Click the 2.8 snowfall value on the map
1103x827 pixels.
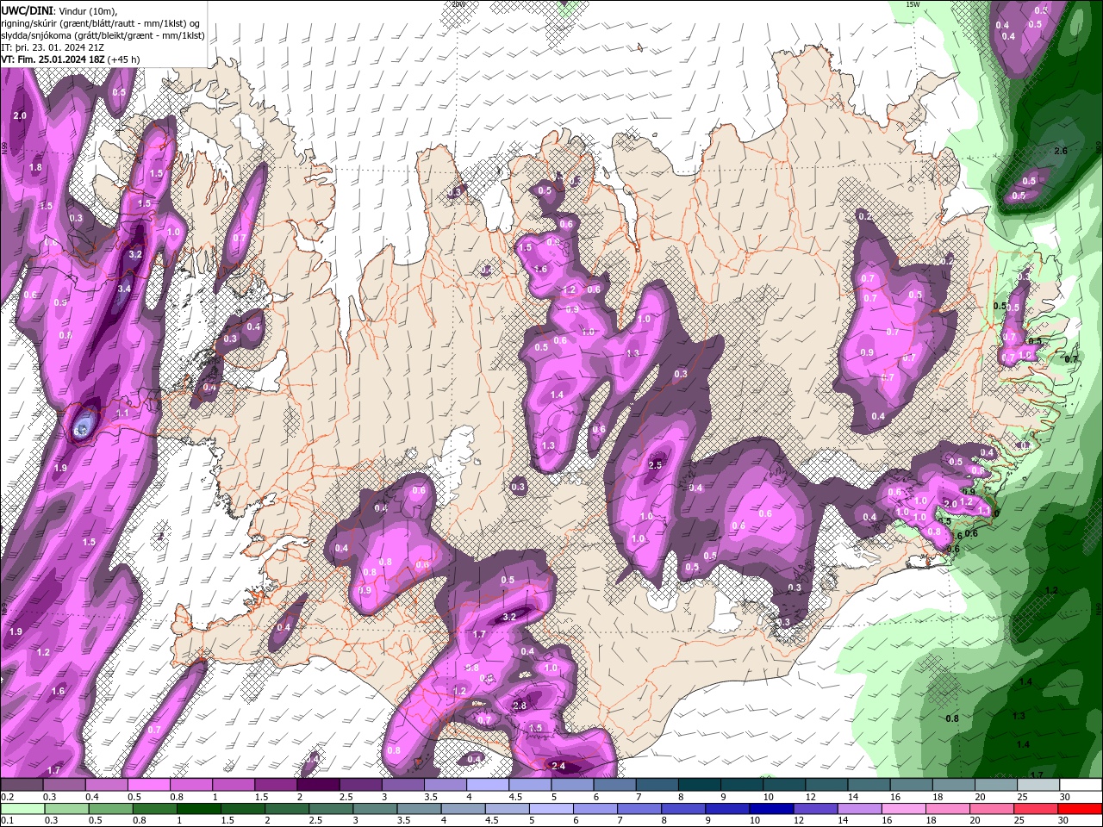520,706
